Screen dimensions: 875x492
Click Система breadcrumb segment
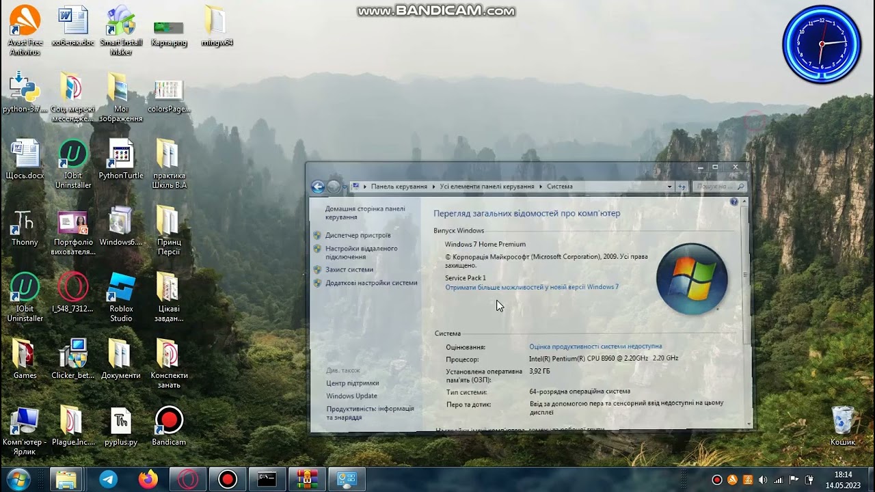[559, 187]
